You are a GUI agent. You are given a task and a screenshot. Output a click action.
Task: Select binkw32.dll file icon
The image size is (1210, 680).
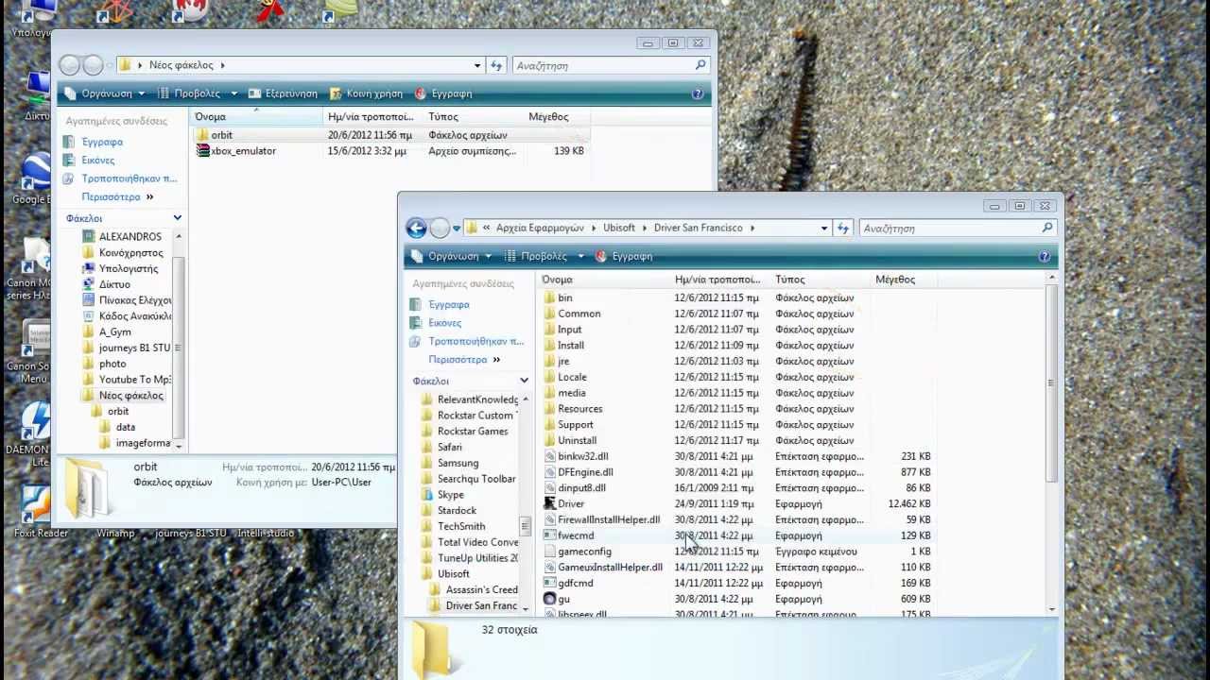tap(550, 456)
